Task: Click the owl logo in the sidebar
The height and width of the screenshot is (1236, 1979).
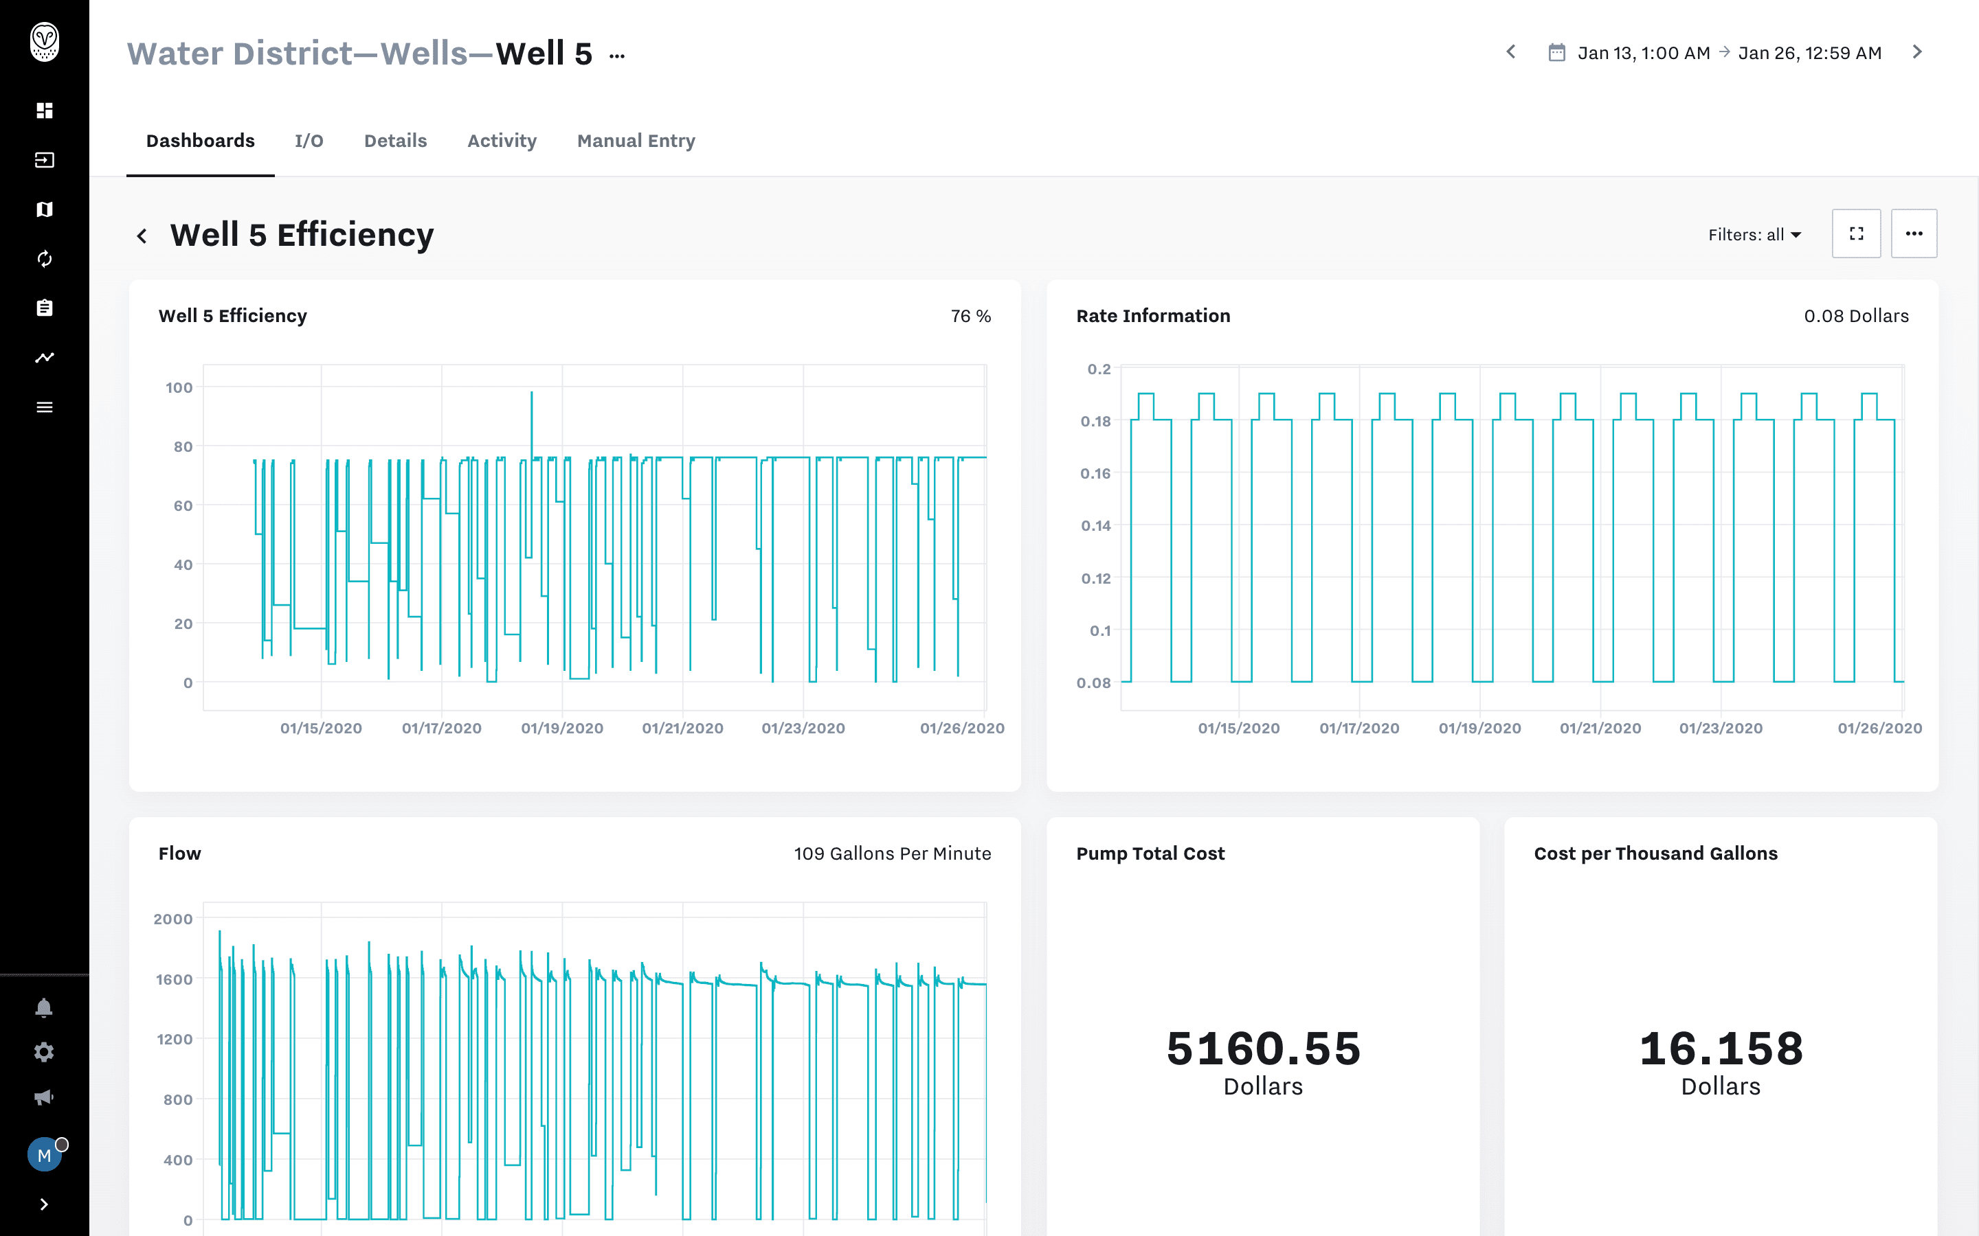Action: pyautogui.click(x=44, y=42)
